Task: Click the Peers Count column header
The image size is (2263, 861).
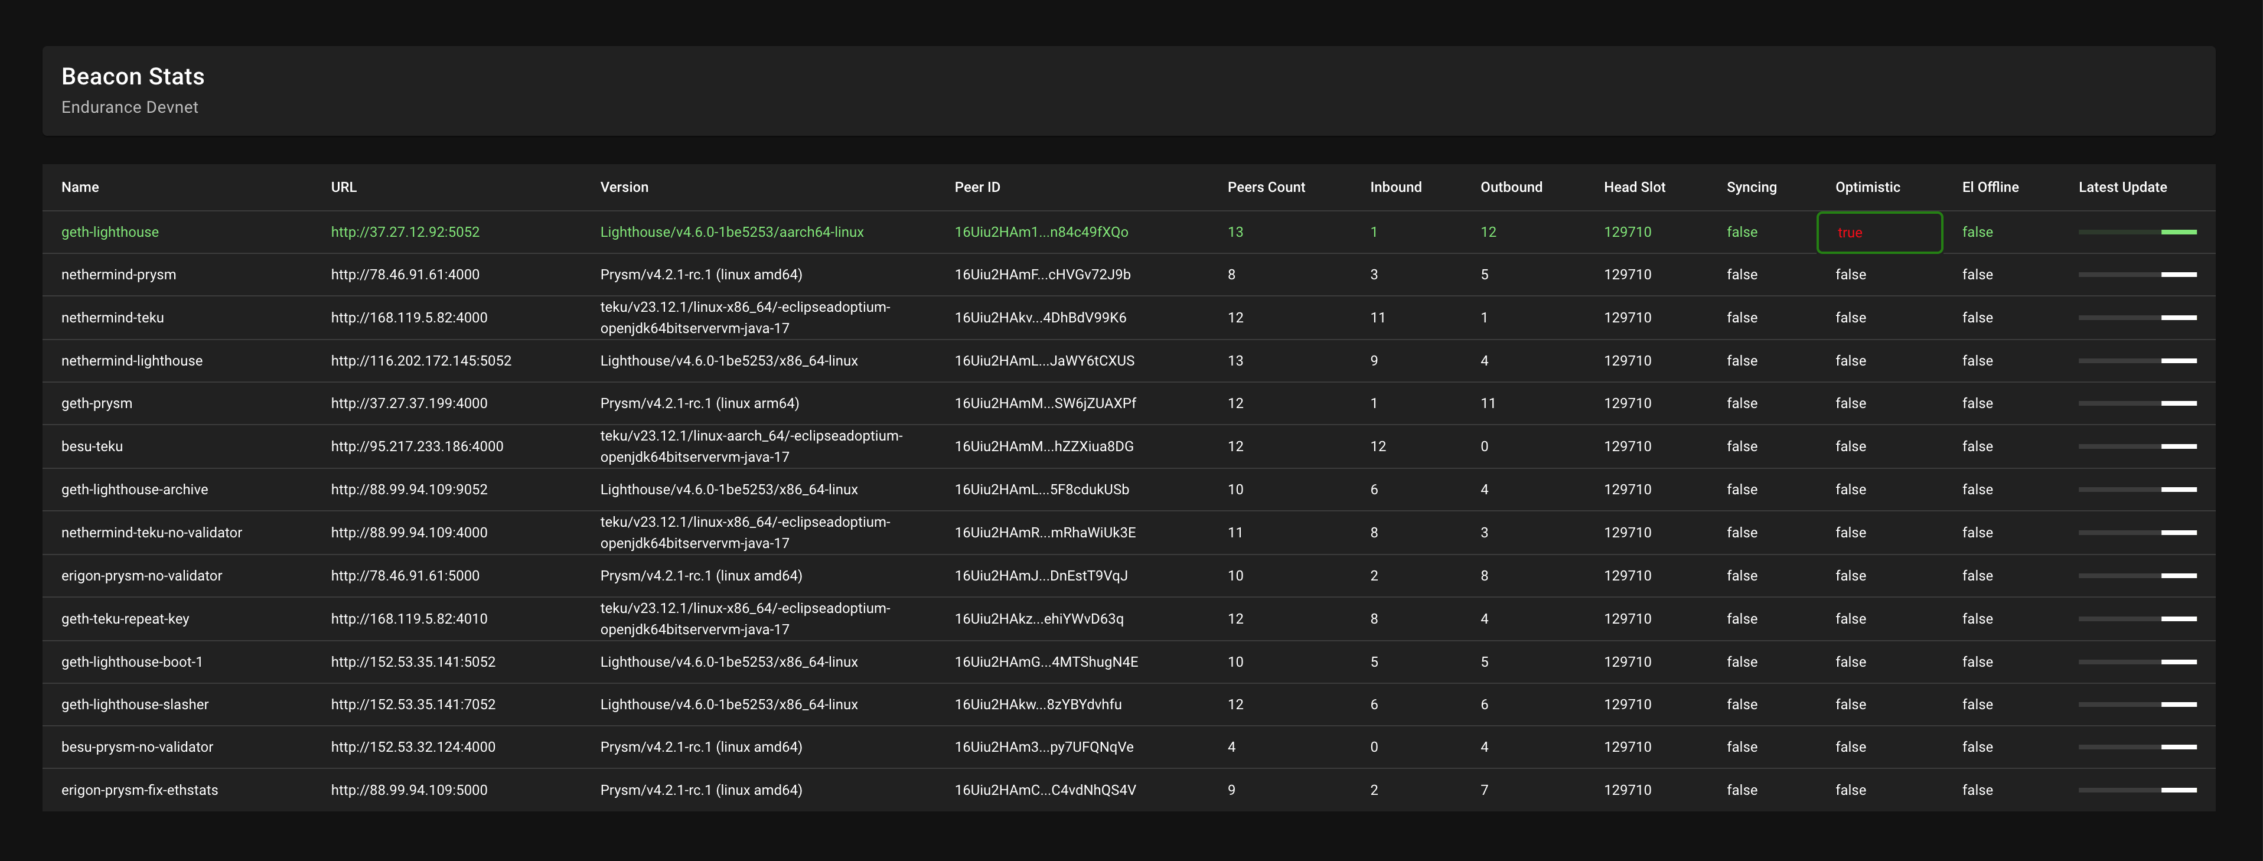Action: pyautogui.click(x=1266, y=187)
